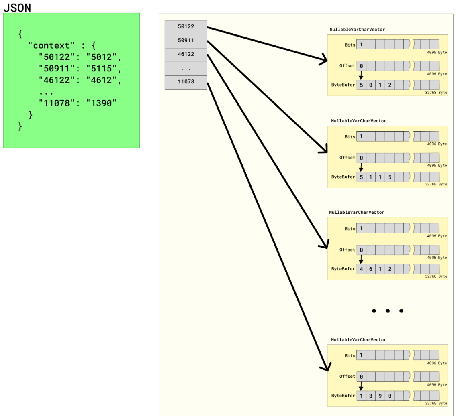The width and height of the screenshot is (456, 418).
Task: Click the JSON heading text
Action: click(x=17, y=7)
